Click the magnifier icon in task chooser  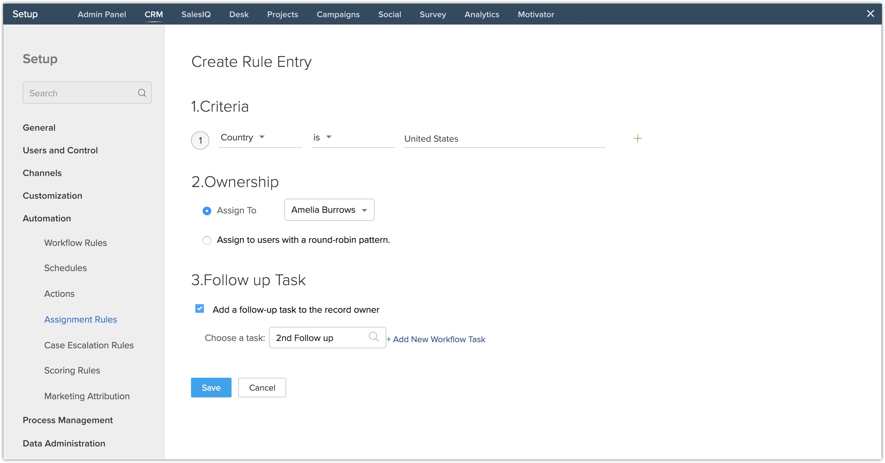pos(374,337)
